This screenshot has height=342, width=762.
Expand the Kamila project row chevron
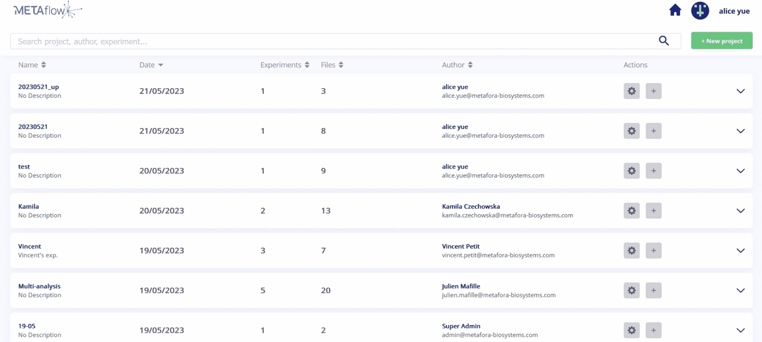740,211
